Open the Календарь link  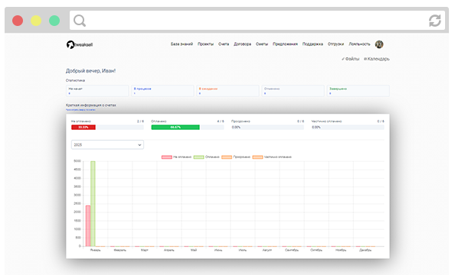click(377, 59)
